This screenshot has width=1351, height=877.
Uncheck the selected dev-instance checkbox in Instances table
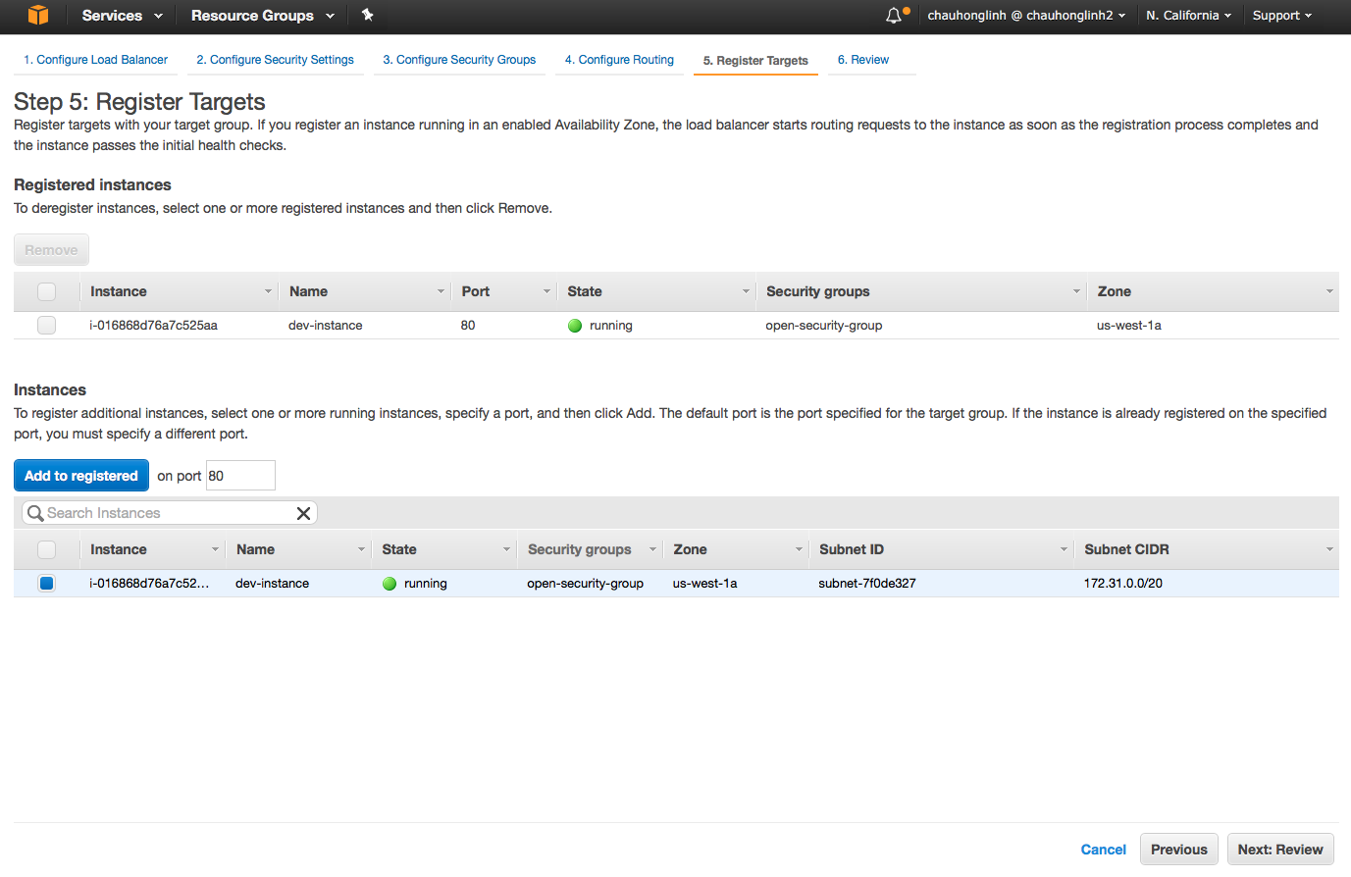[x=46, y=584]
